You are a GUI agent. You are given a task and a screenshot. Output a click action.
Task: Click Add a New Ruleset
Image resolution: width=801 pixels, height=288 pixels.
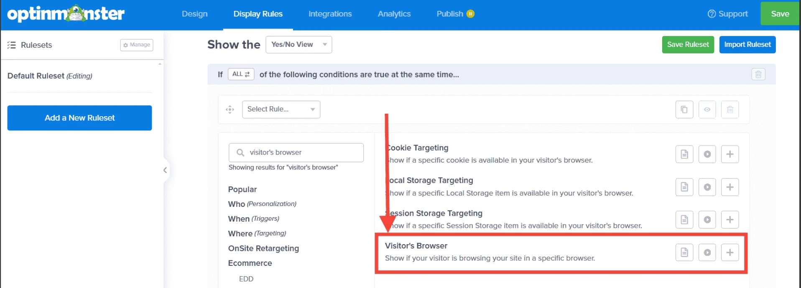coord(79,118)
